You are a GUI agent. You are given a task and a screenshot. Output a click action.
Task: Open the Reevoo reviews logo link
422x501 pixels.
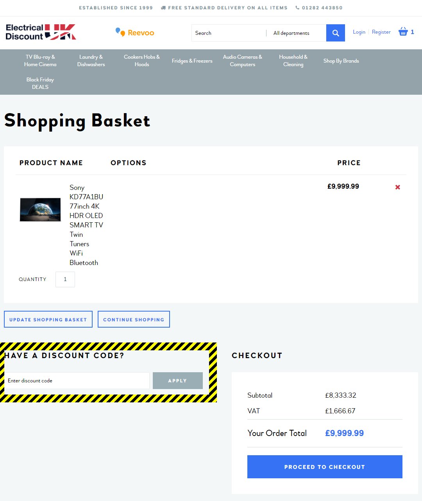click(x=135, y=32)
